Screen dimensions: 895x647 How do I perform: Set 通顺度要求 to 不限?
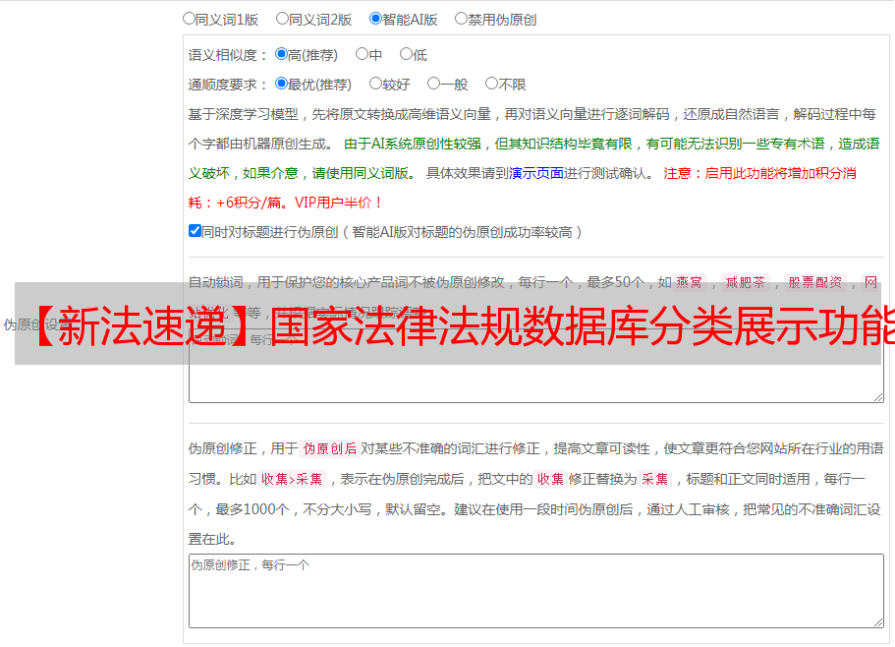tap(491, 84)
